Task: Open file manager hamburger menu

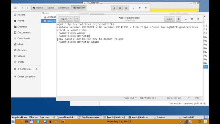Action: [x=126, y=8]
